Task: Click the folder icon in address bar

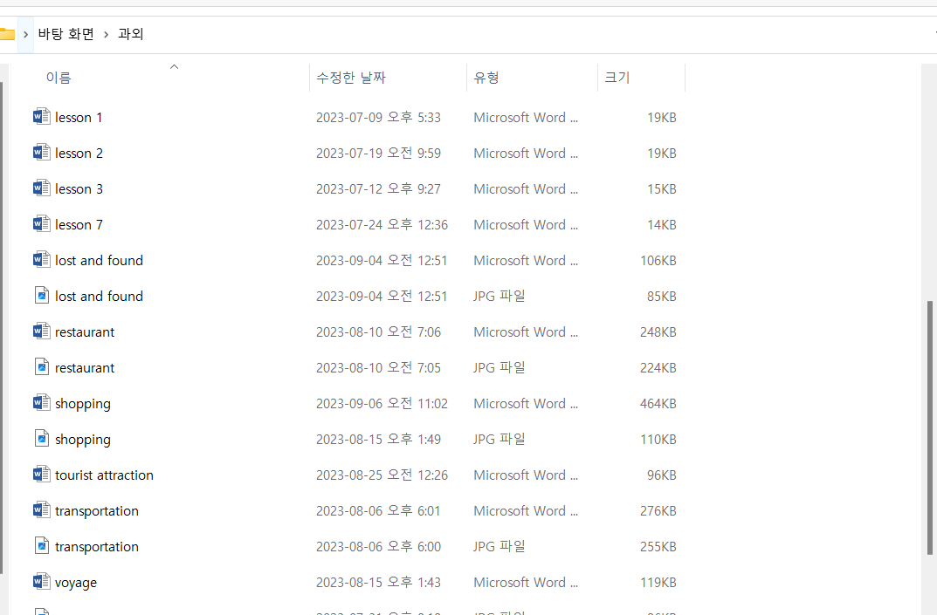Action: (7, 34)
